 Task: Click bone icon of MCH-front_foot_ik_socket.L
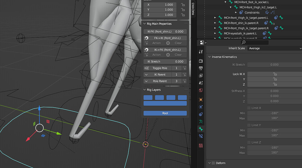pos(231,2)
